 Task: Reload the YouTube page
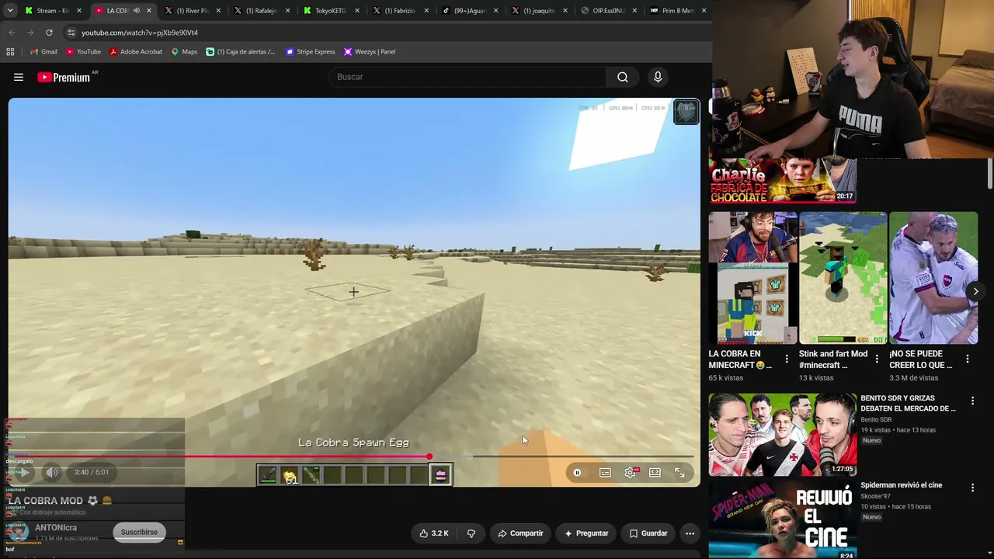pyautogui.click(x=49, y=33)
